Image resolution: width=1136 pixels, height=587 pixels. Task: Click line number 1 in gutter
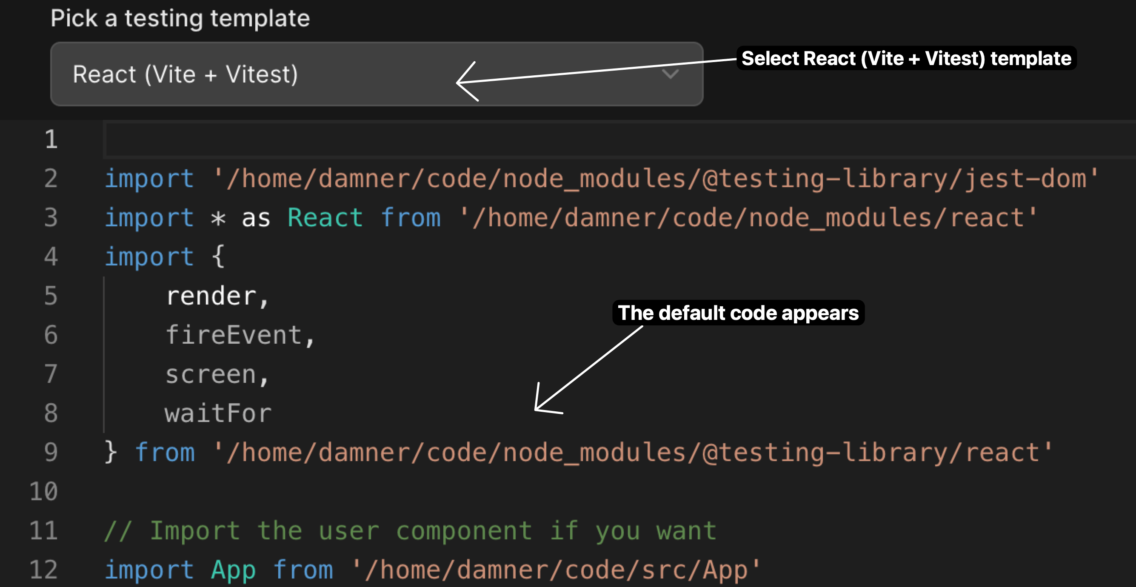click(x=51, y=140)
